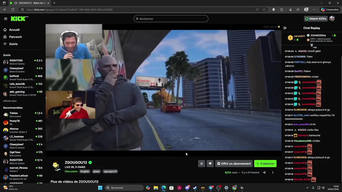Viewport: 342px width, 192px height.
Task: Focus the Kick Rechercher search field
Action: [171, 19]
